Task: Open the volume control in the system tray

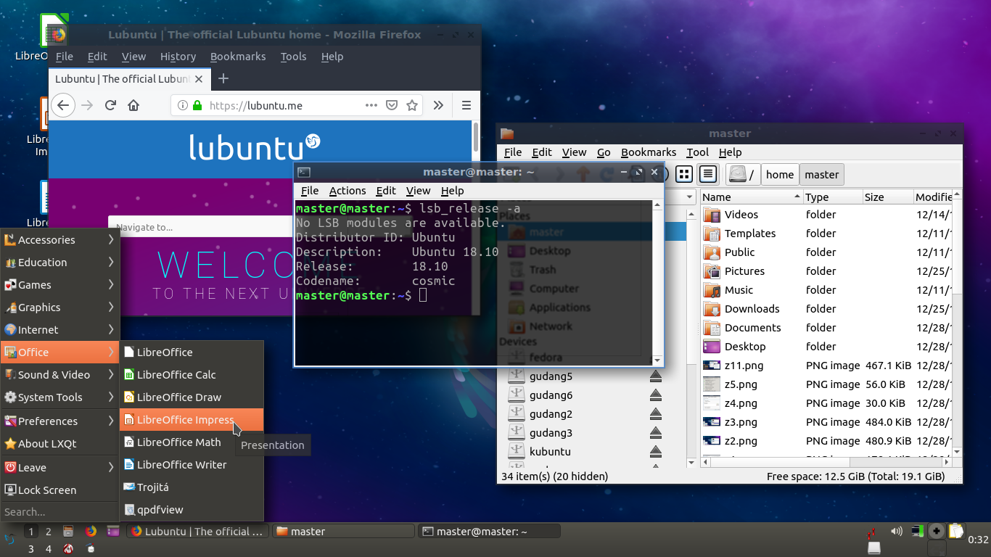Action: 897,531
